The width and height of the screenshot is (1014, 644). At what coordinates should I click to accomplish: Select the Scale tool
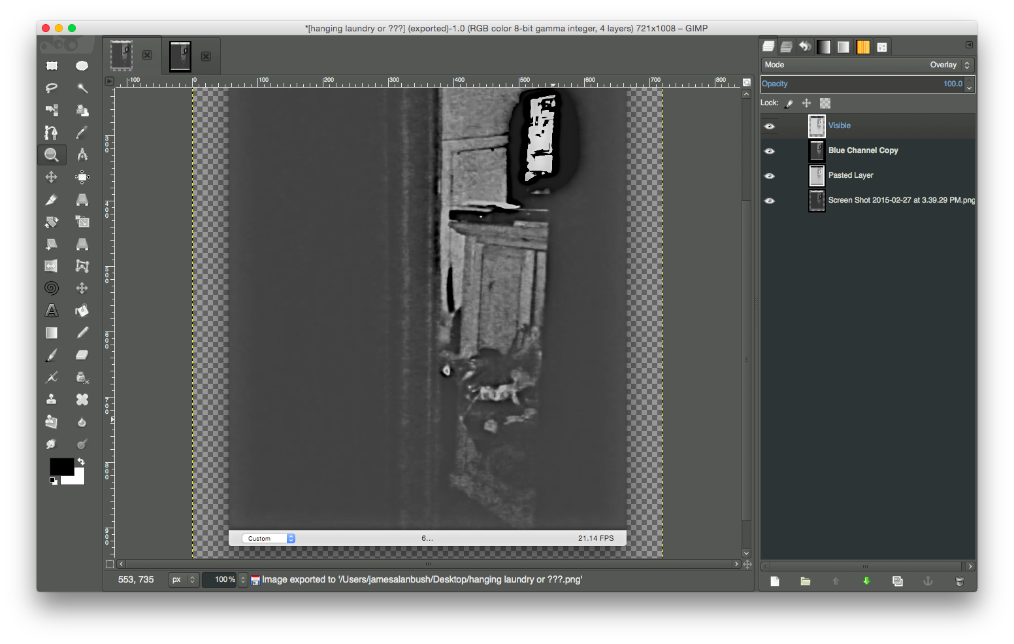point(82,222)
